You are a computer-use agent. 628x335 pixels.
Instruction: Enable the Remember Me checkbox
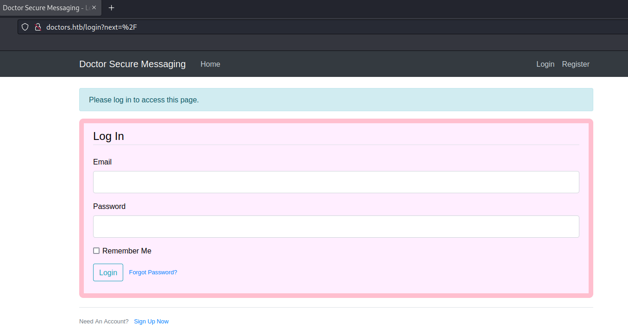click(96, 251)
